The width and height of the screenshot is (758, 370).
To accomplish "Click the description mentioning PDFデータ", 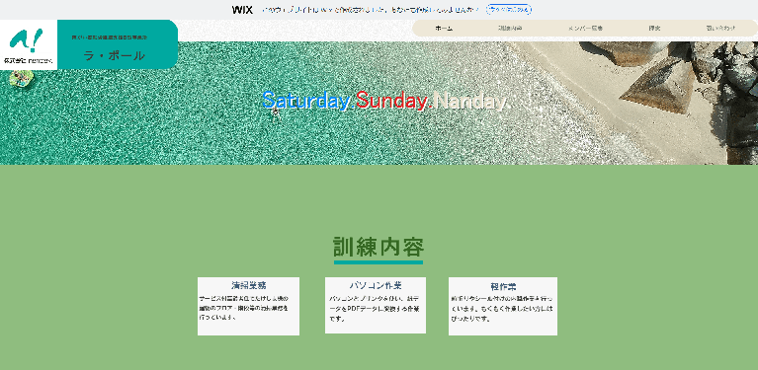I will click(375, 308).
